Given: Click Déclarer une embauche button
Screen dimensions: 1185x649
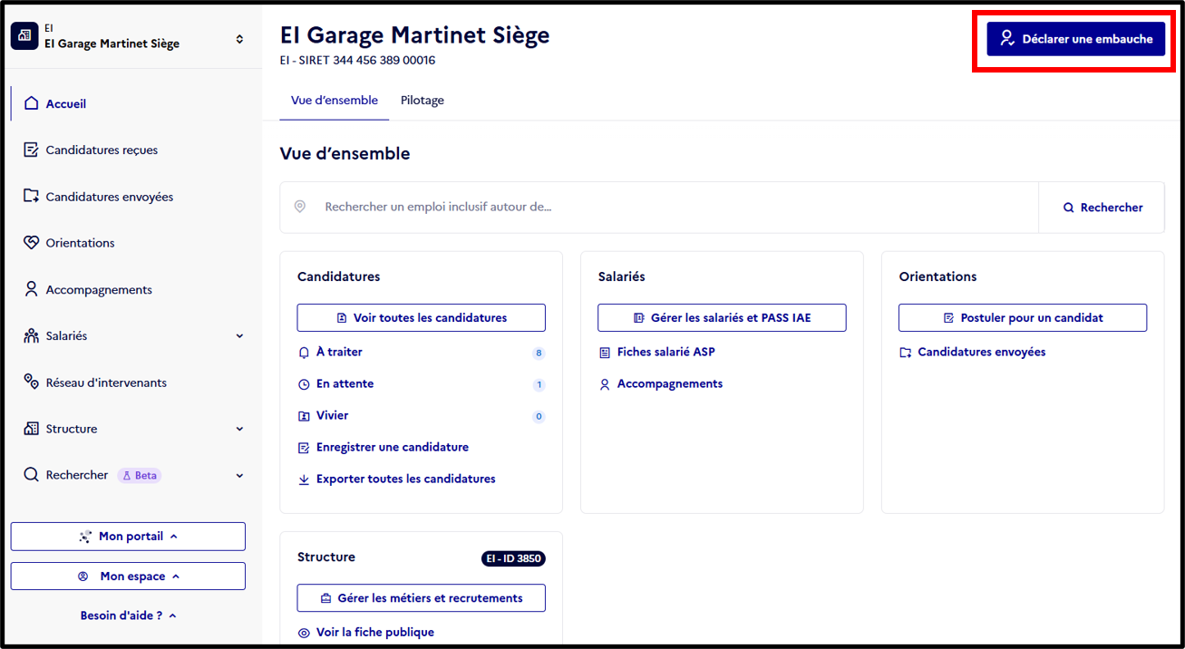Looking at the screenshot, I should click(x=1076, y=39).
